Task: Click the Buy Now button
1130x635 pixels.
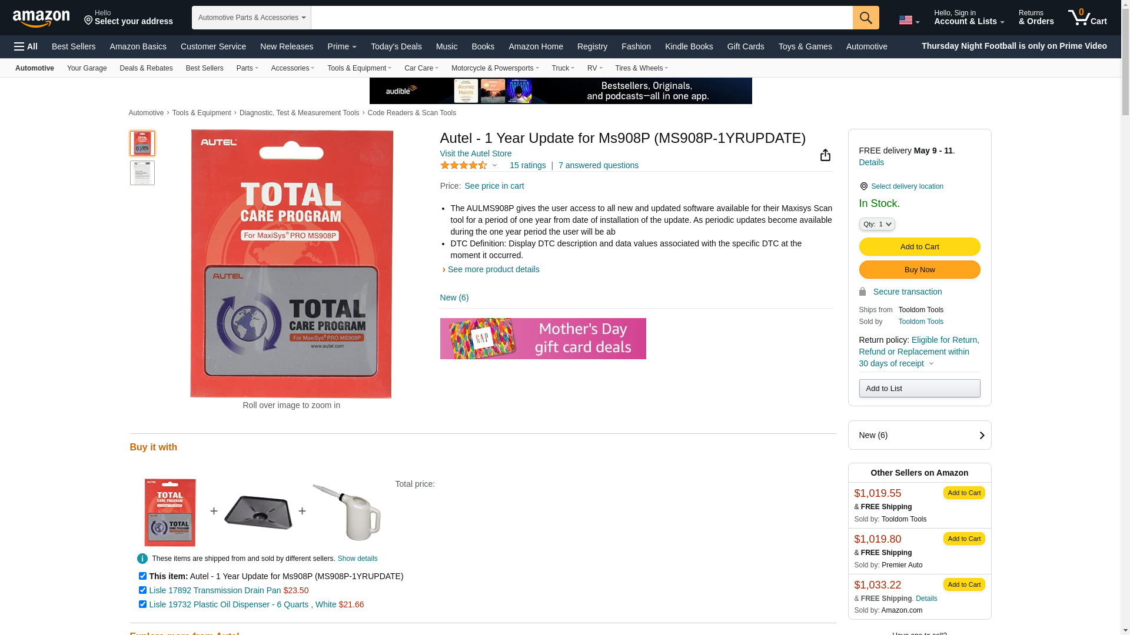Action: (x=919, y=270)
